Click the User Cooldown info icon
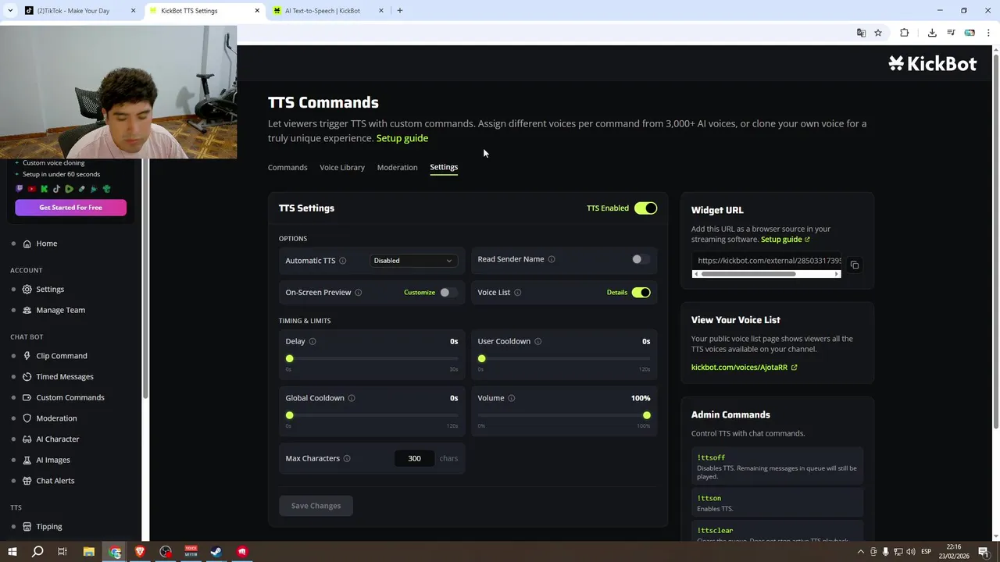1000x562 pixels. click(x=537, y=342)
